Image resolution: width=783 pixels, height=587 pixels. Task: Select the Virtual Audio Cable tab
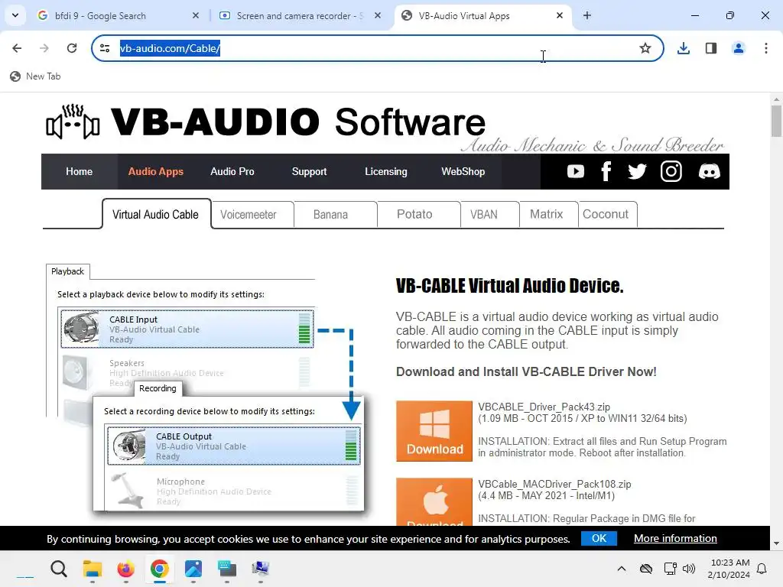tap(156, 214)
